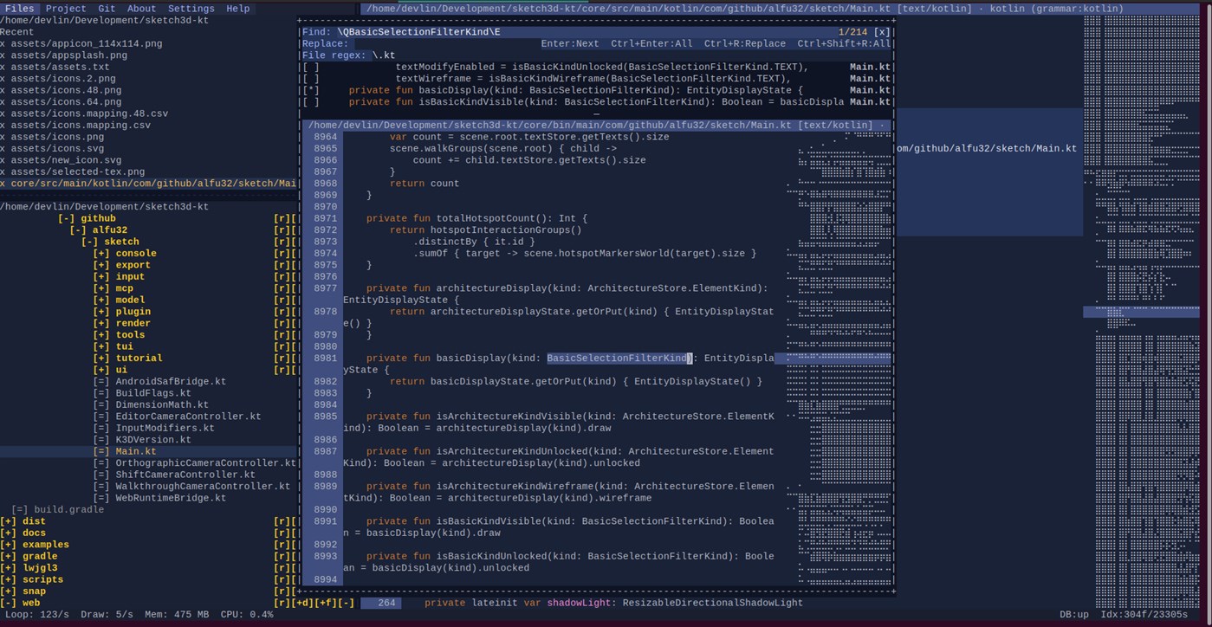The image size is (1212, 627).
Task: Expand the console folder
Action: (101, 254)
